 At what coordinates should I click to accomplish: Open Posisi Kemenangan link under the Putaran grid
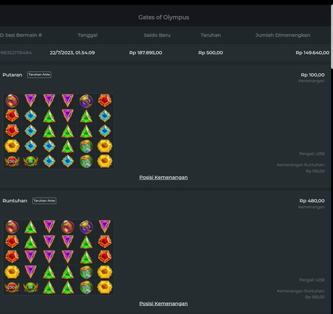click(x=164, y=178)
